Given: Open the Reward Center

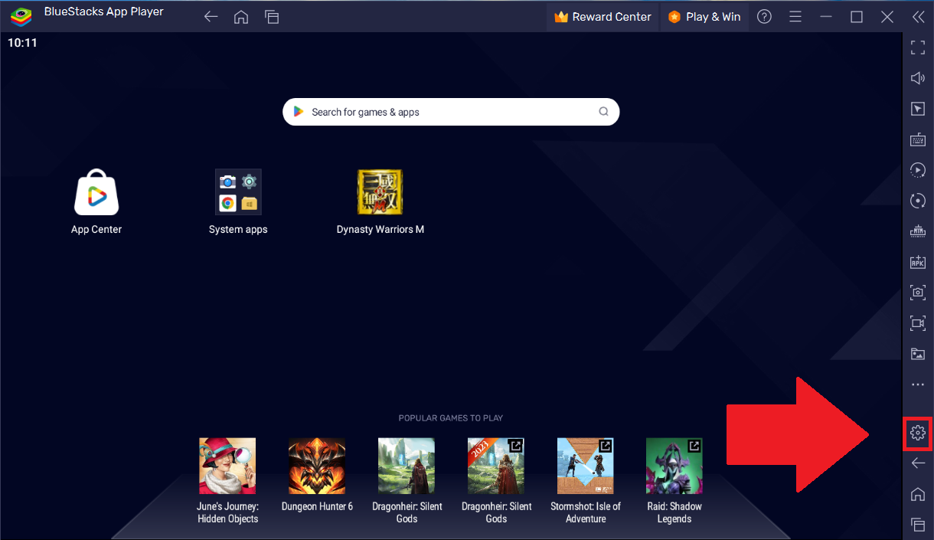Looking at the screenshot, I should click(603, 17).
